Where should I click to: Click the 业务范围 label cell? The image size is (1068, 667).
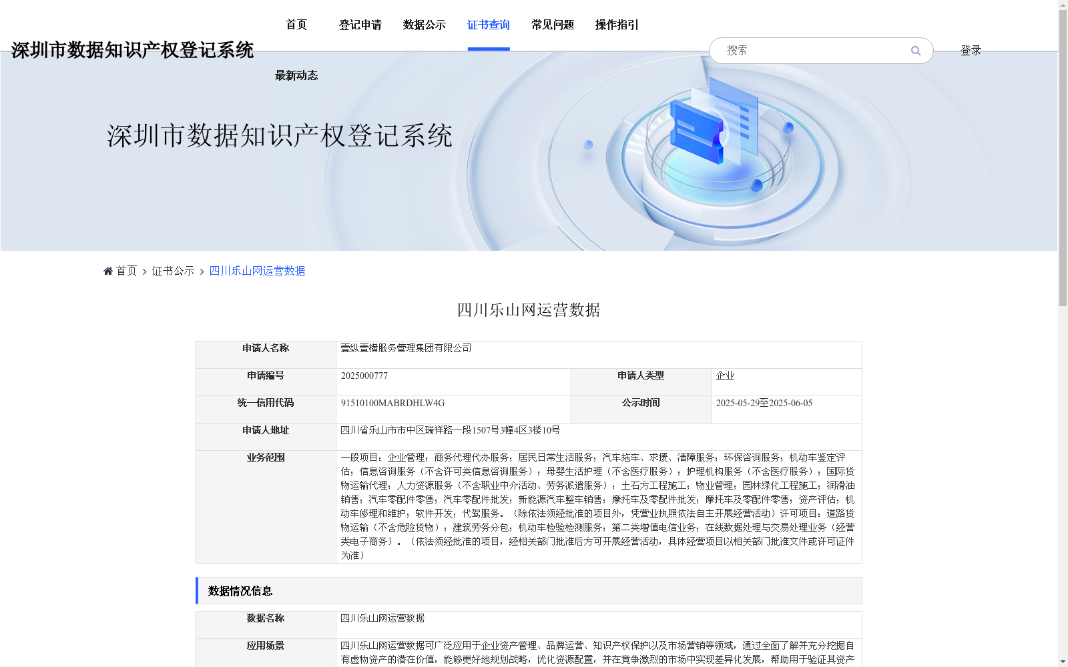pos(266,507)
